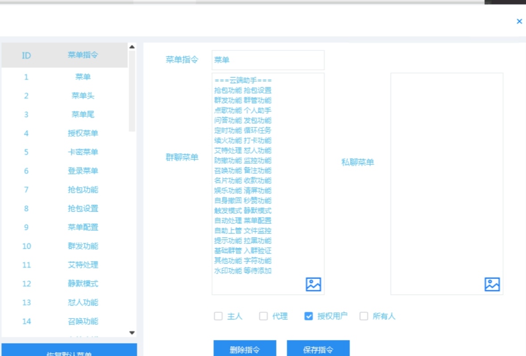Tick the 代理 checkbox
Viewport: 526px width, 356px height.
click(263, 316)
